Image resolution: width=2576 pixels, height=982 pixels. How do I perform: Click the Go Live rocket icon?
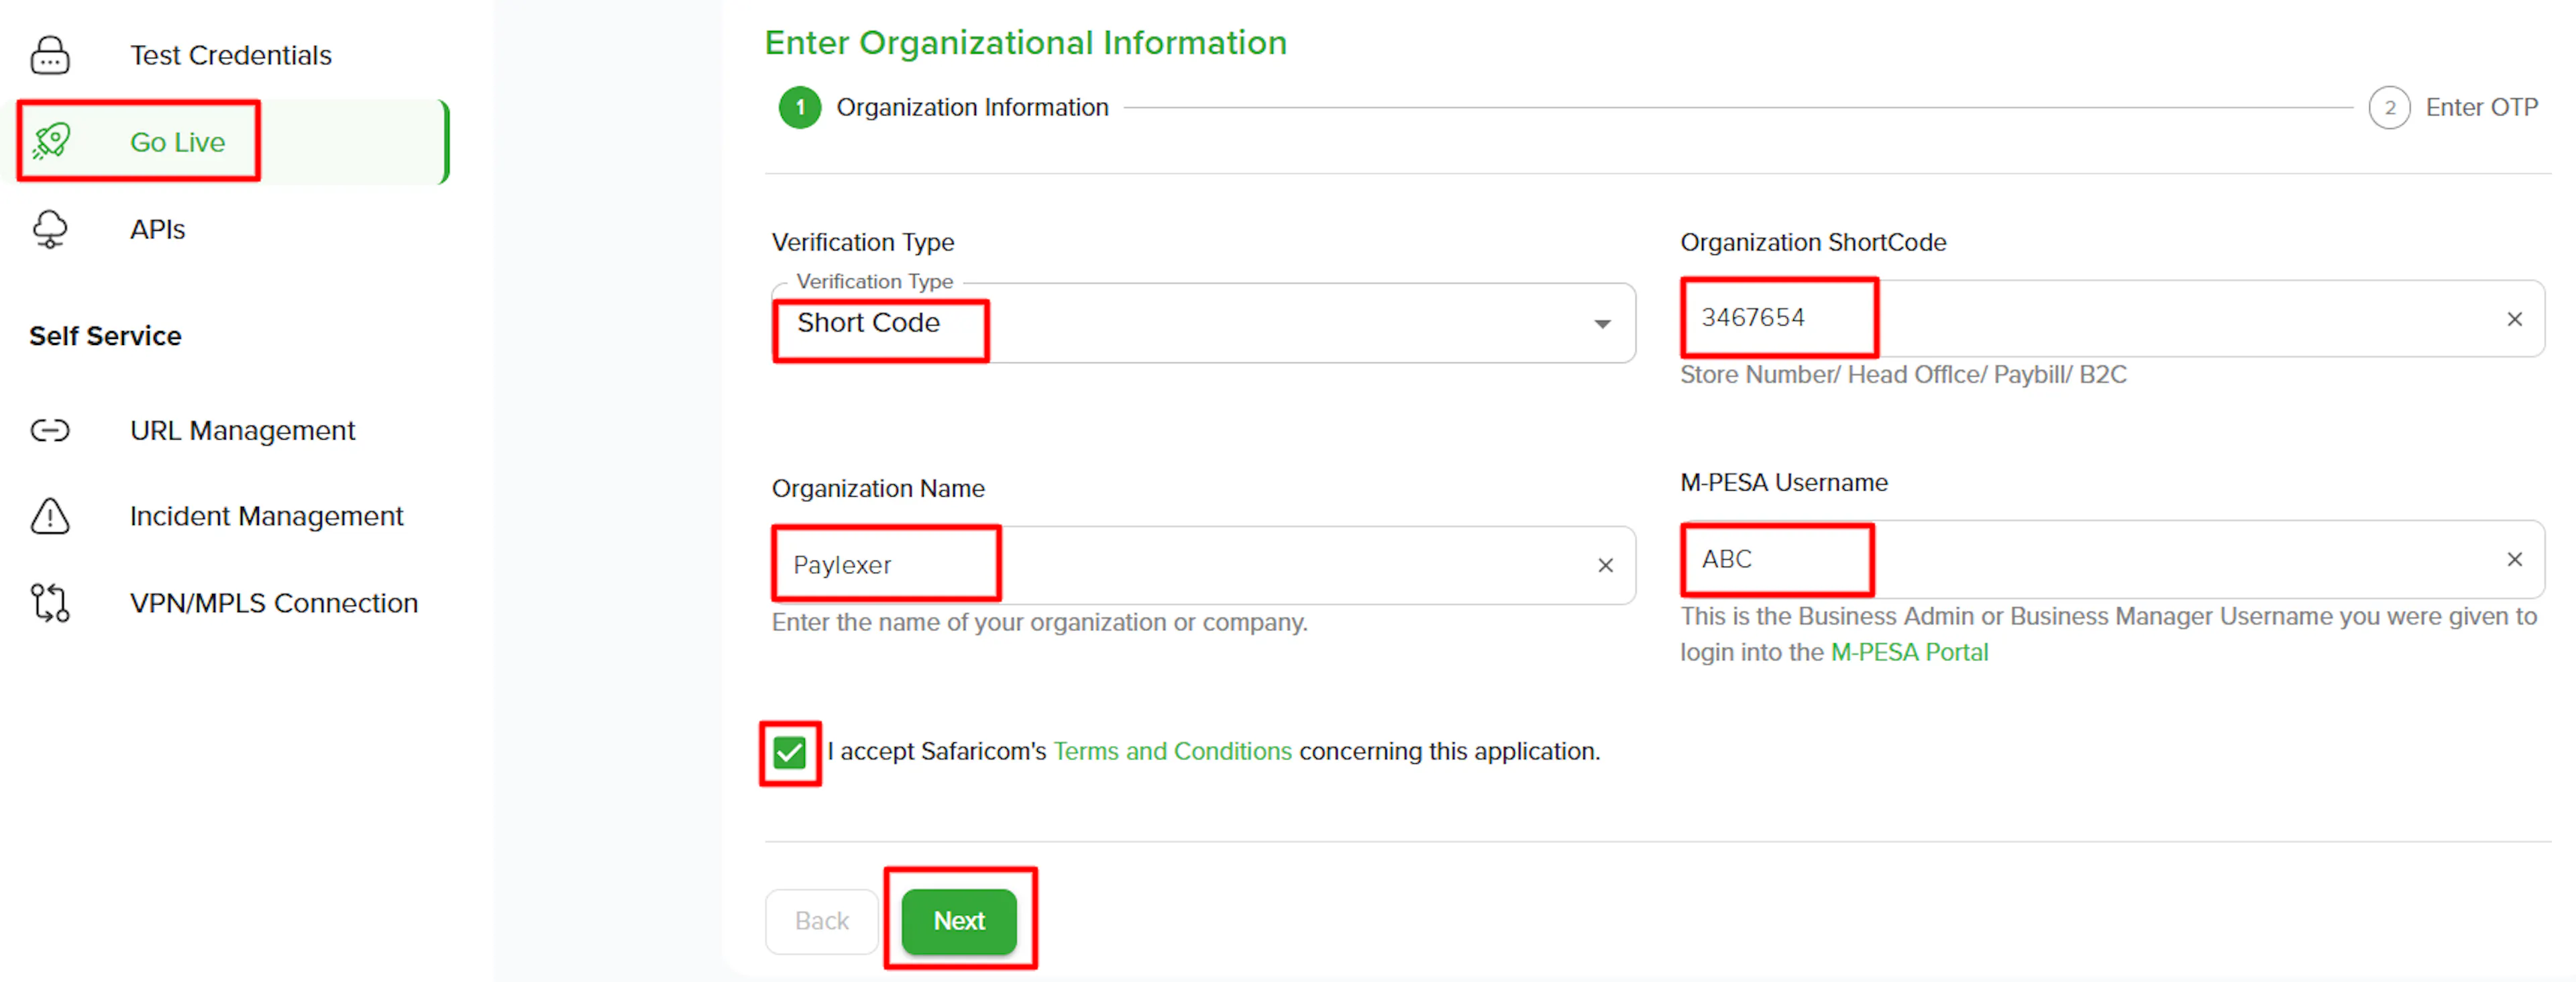(50, 141)
